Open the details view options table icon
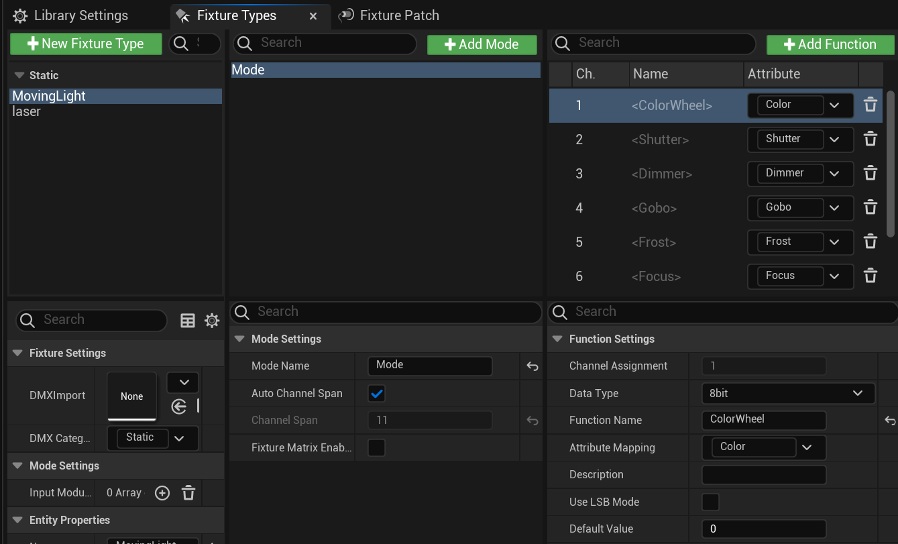 pyautogui.click(x=188, y=321)
